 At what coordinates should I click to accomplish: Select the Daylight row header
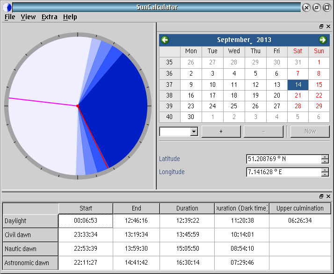(x=30, y=221)
